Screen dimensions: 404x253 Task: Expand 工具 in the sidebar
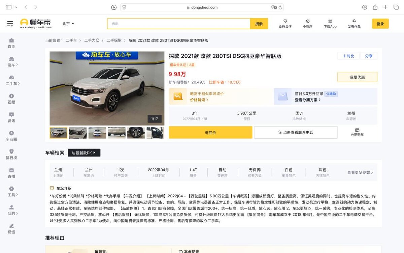coord(12,192)
